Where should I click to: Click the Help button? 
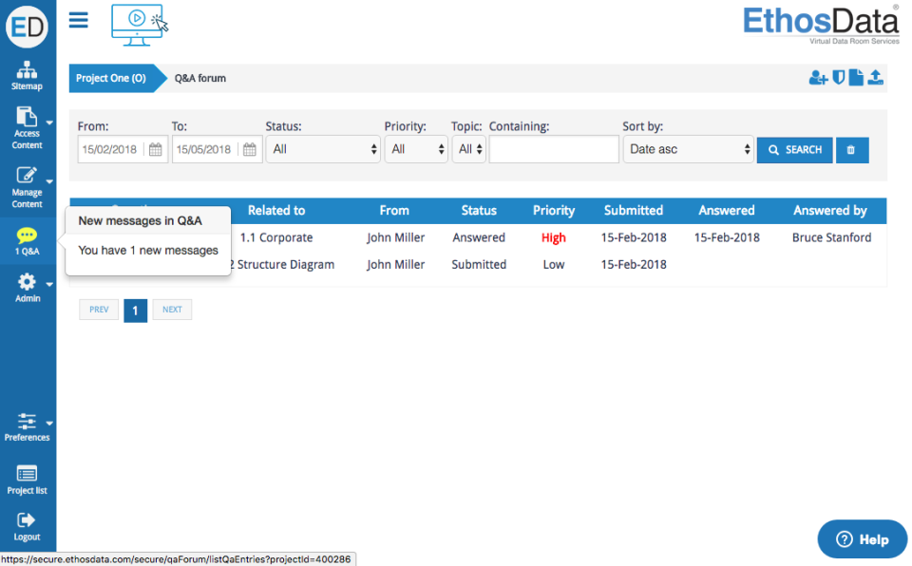point(862,539)
